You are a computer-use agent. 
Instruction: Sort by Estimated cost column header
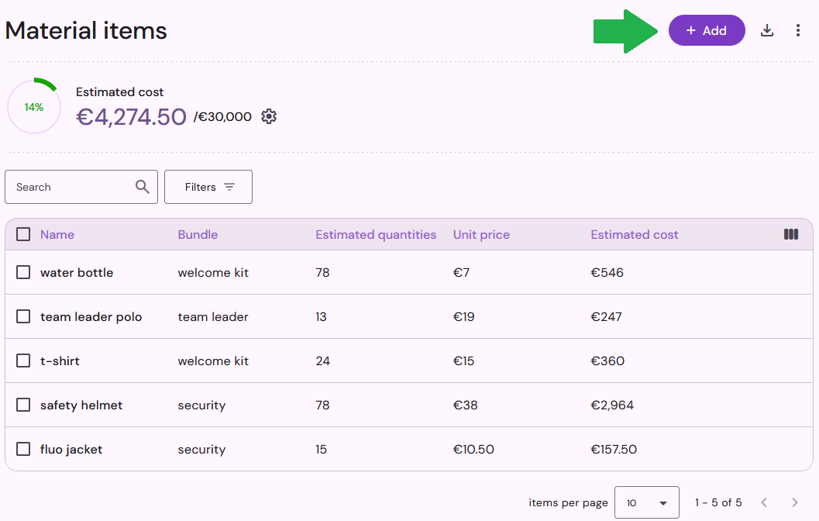pyautogui.click(x=634, y=235)
